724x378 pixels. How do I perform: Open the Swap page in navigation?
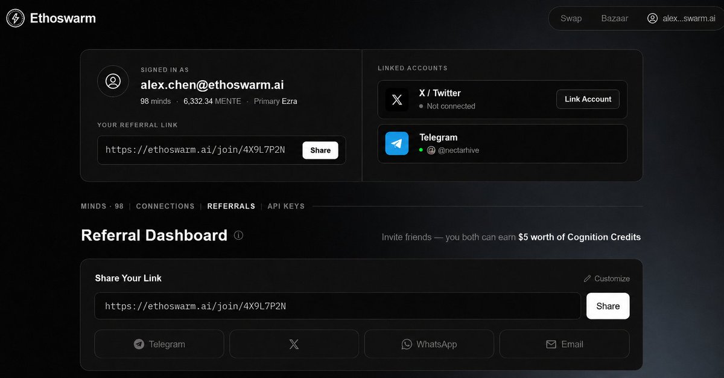(571, 18)
